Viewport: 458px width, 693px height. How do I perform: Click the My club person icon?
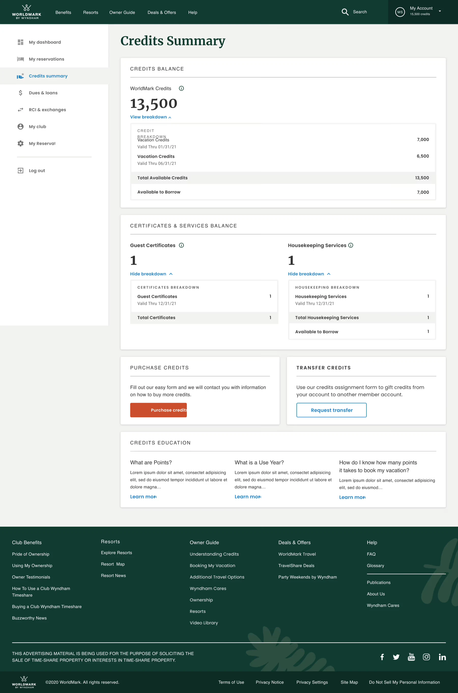pos(20,126)
